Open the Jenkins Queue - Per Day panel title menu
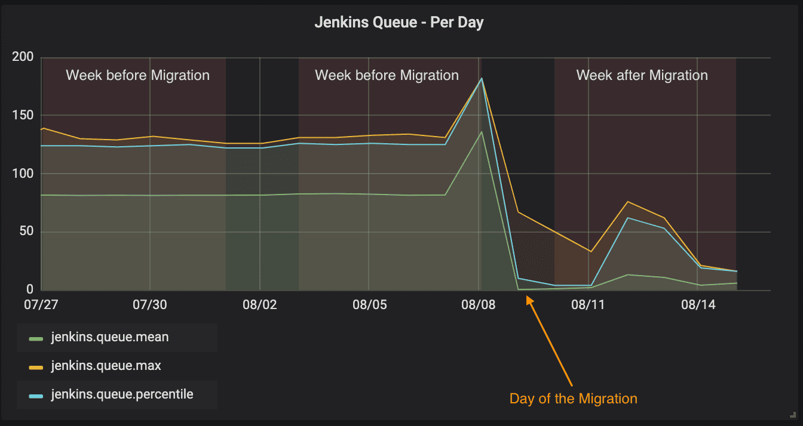 coord(399,23)
